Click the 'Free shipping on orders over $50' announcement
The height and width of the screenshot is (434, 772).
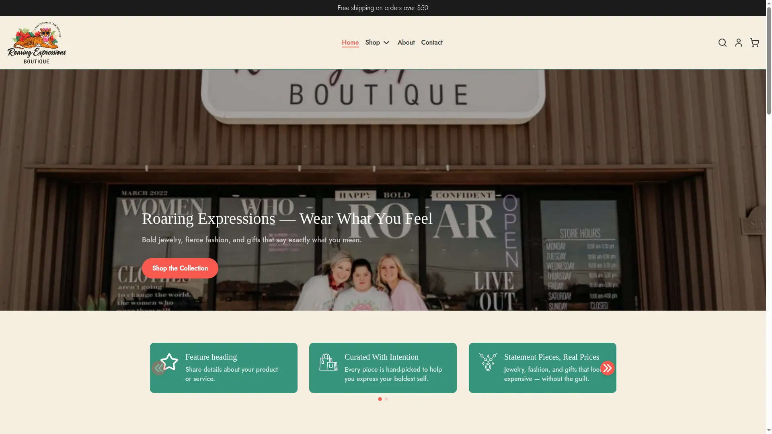point(383,8)
